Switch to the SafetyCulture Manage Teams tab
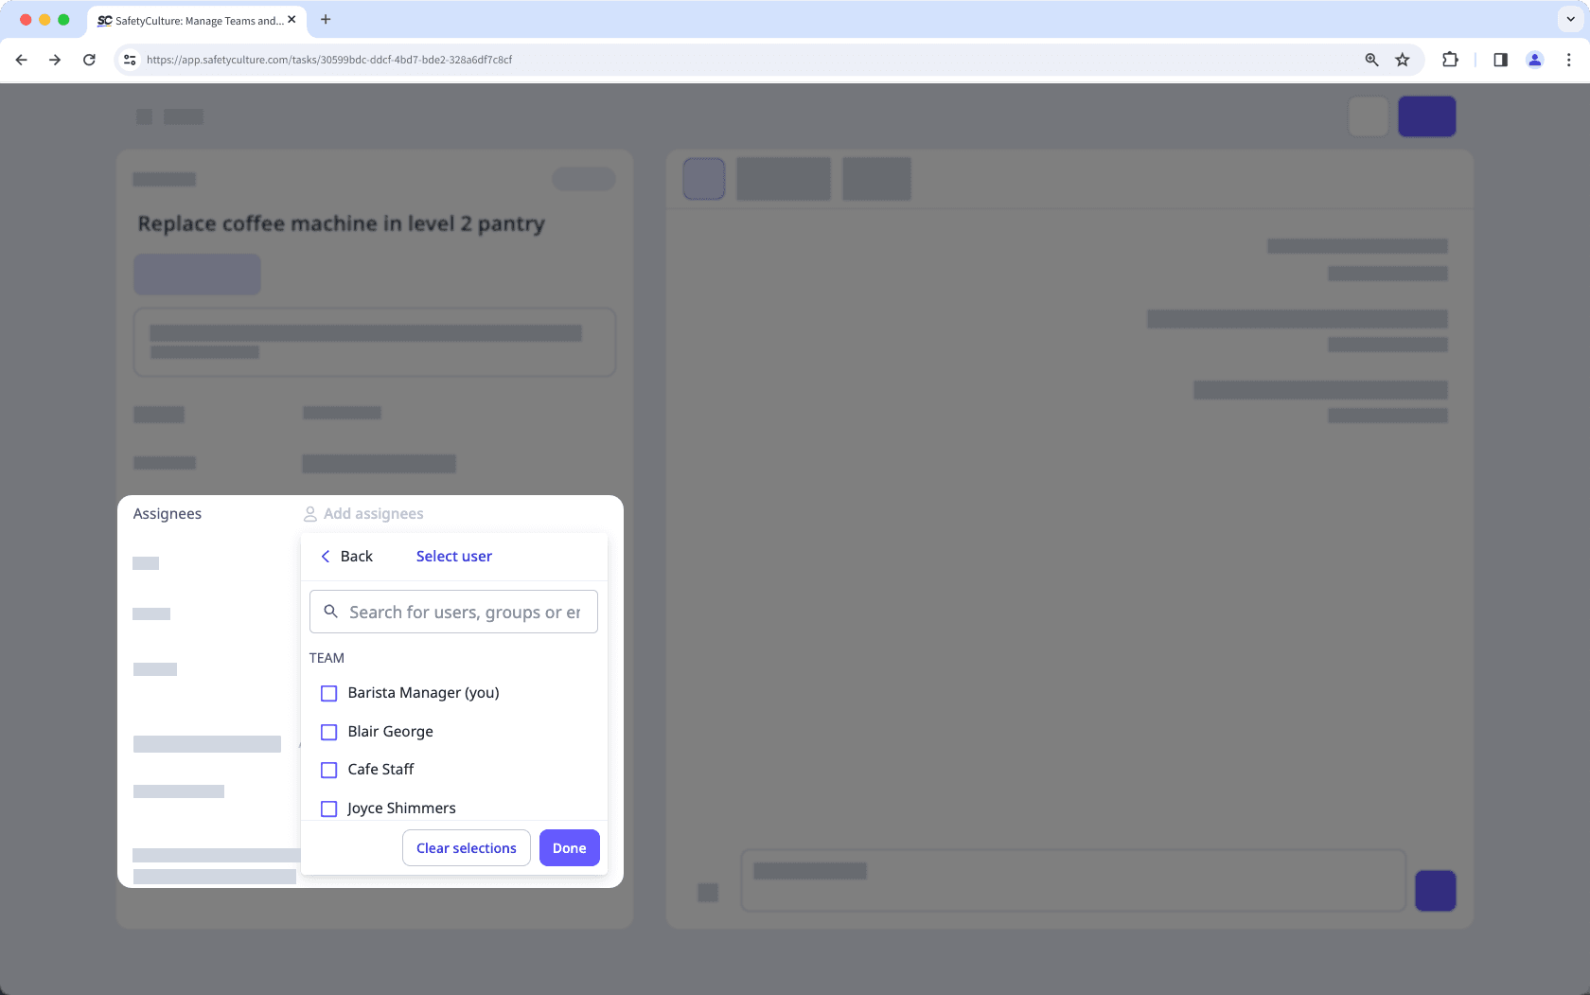This screenshot has width=1590, height=995. click(189, 20)
